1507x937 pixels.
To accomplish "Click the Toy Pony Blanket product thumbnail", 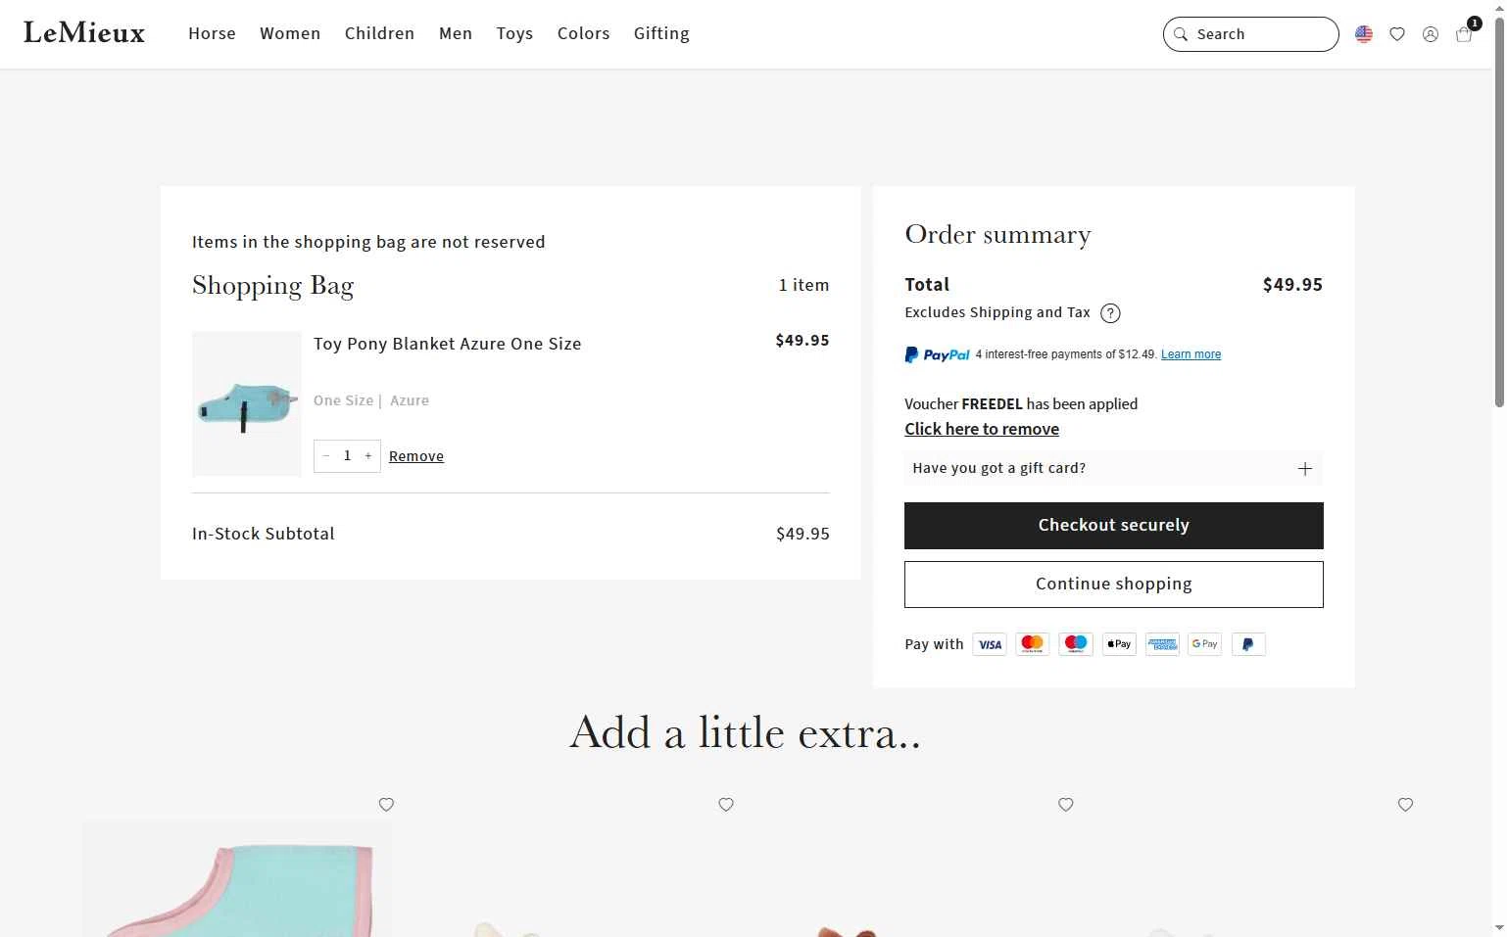I will (247, 403).
